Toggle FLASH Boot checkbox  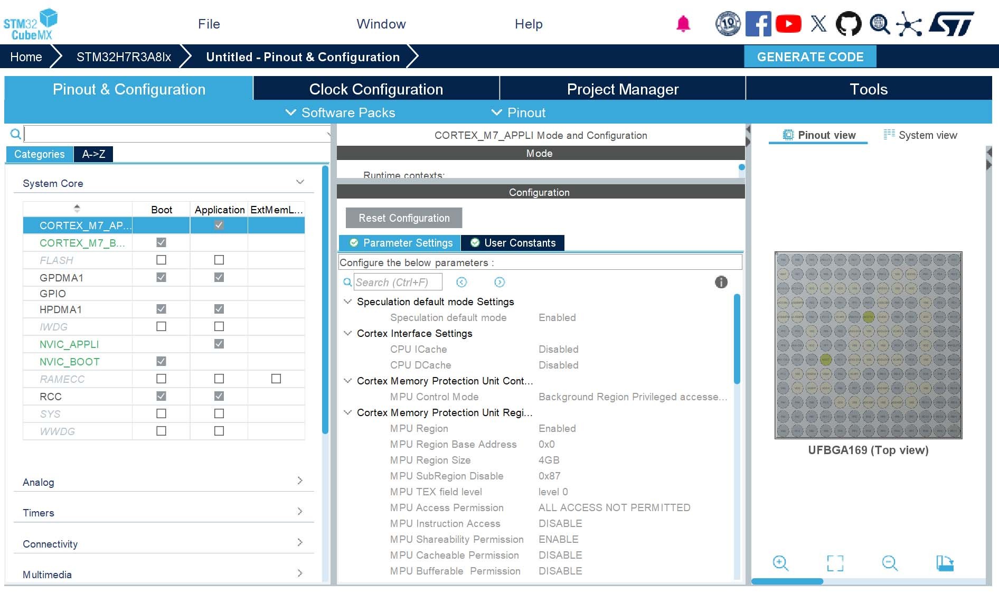pos(162,260)
